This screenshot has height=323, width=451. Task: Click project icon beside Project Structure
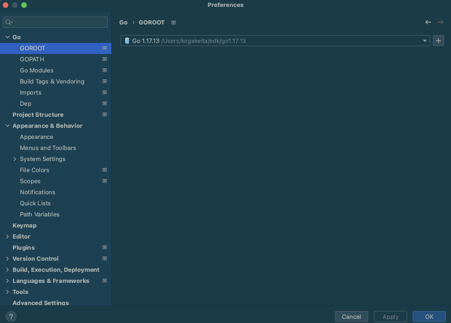pyautogui.click(x=105, y=114)
